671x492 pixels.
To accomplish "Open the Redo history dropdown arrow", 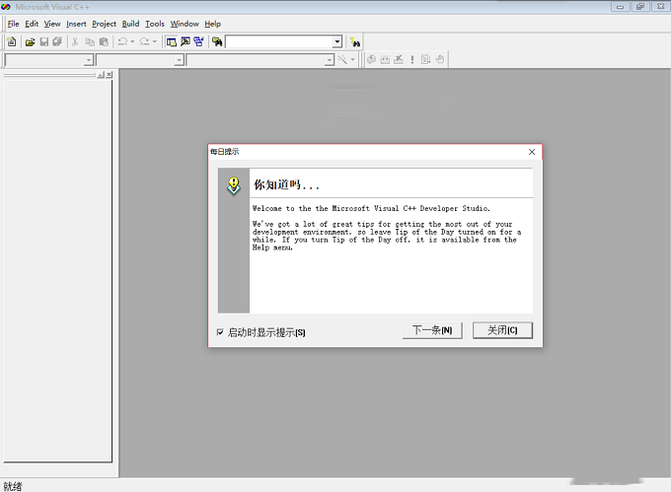I will click(155, 41).
